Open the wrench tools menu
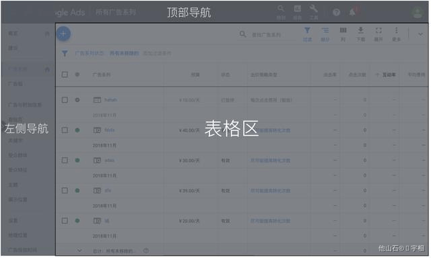 coord(314,8)
